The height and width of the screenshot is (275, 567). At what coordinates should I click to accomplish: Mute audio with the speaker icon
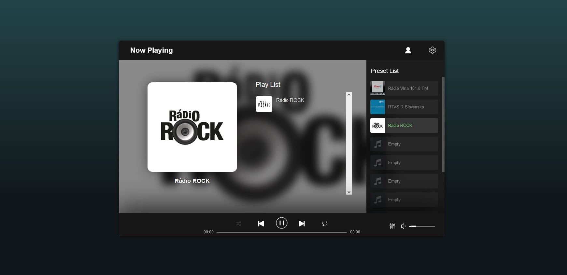click(403, 226)
